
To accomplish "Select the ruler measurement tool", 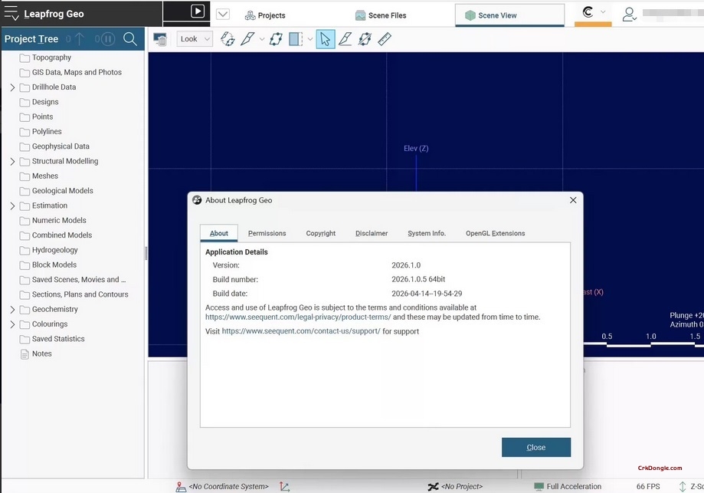I will [385, 39].
